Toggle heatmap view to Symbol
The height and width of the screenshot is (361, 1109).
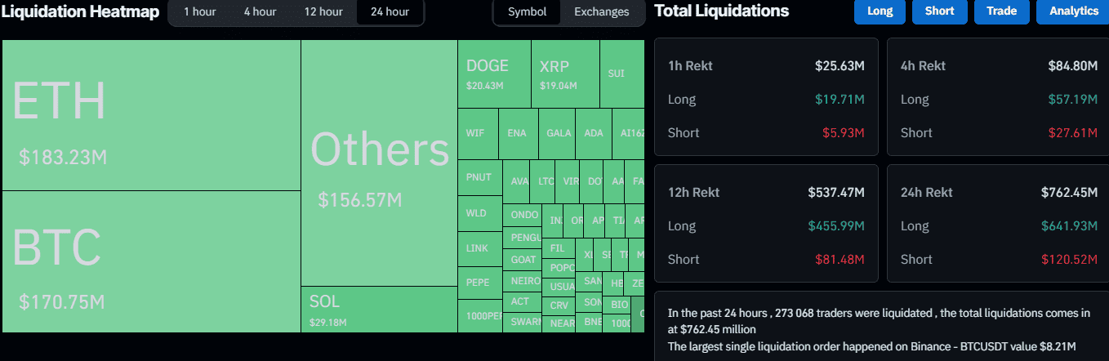(528, 12)
